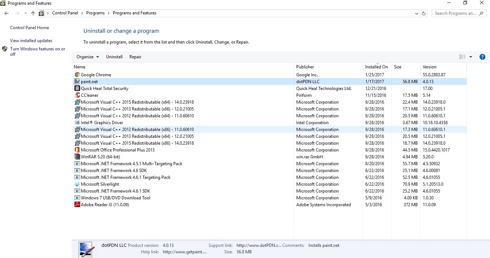Open the view options dropdown arrow

click(471, 57)
